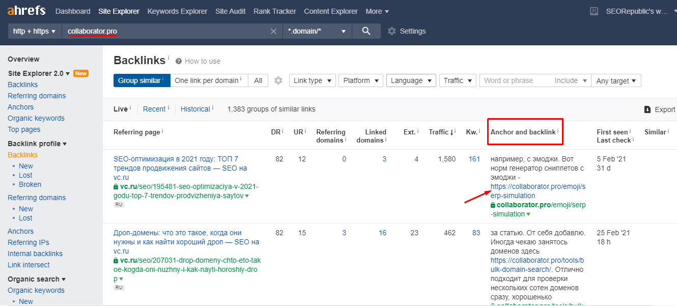Open the notifications icon in the header
677x306 pixels.
(x=594, y=11)
